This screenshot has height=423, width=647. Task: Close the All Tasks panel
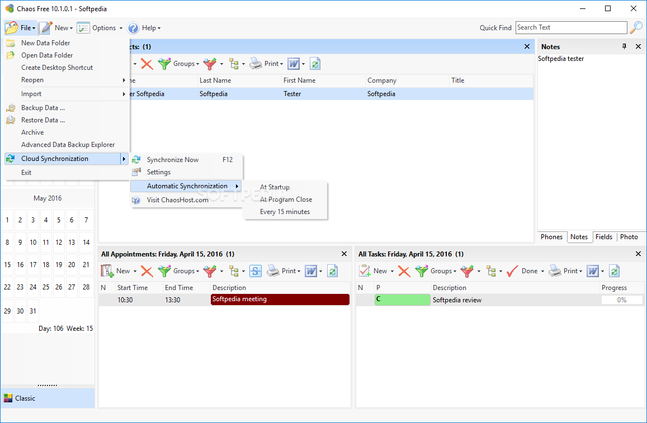[638, 254]
